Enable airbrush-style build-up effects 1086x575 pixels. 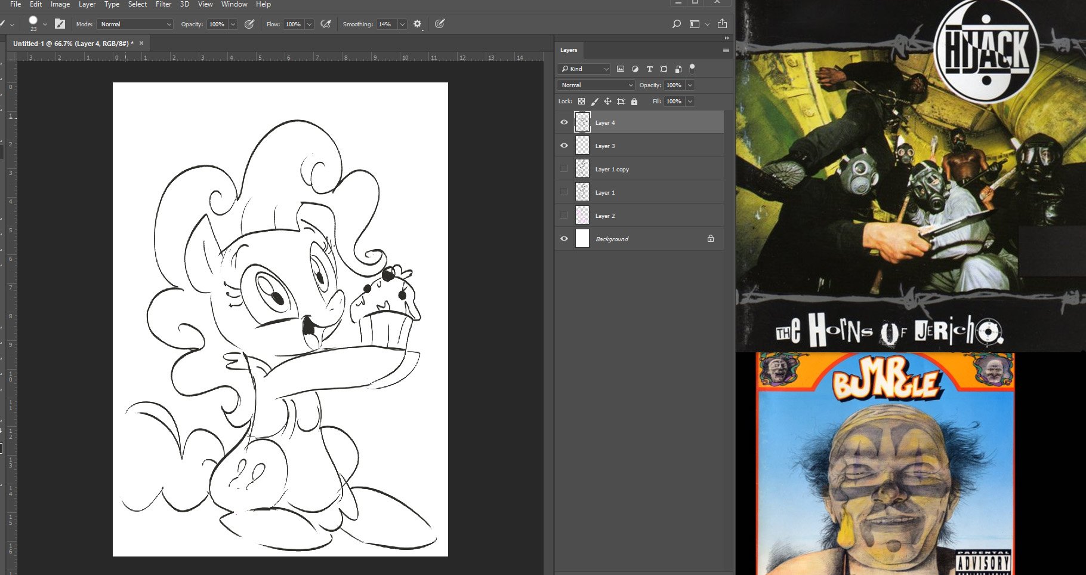pos(326,24)
